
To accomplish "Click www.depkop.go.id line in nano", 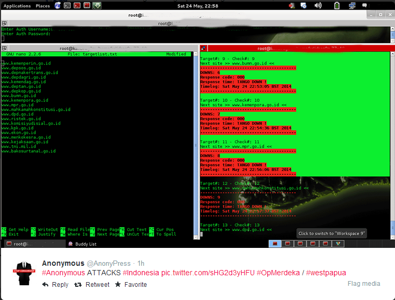I will pyautogui.click(x=21, y=91).
